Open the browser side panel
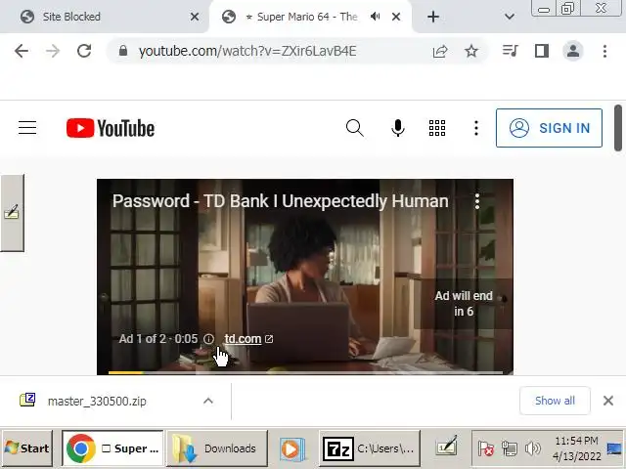Screen dimensions: 626x469 pos(542,51)
